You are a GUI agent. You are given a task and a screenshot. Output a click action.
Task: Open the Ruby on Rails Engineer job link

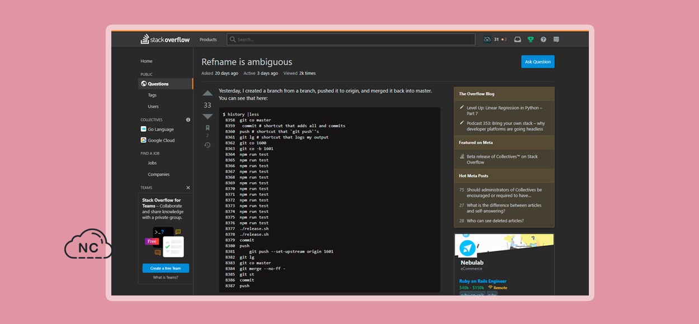coord(483,281)
